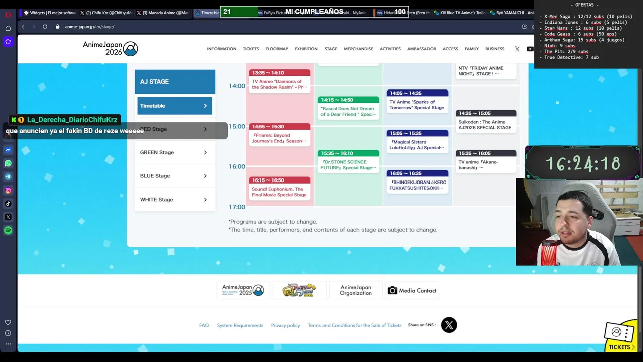Open the YouTube icon in site header
Image resolution: width=643 pixels, height=362 pixels.
pyautogui.click(x=530, y=49)
